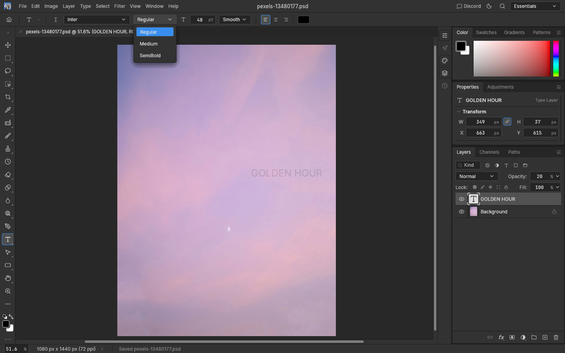Screen dimensions: 565x353
Task: Open the Kind layer filter dropdown
Action: pyautogui.click(x=468, y=165)
